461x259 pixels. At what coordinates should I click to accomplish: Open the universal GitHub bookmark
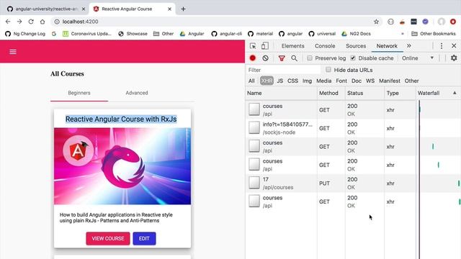point(322,34)
